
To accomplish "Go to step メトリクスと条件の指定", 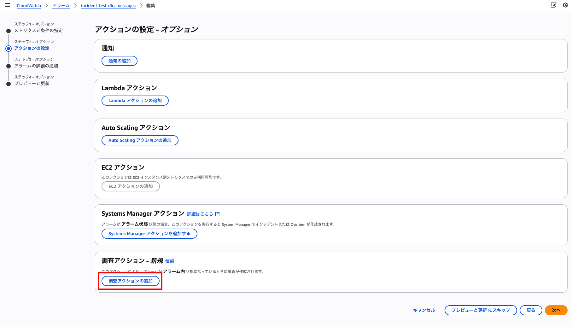I will coord(38,31).
